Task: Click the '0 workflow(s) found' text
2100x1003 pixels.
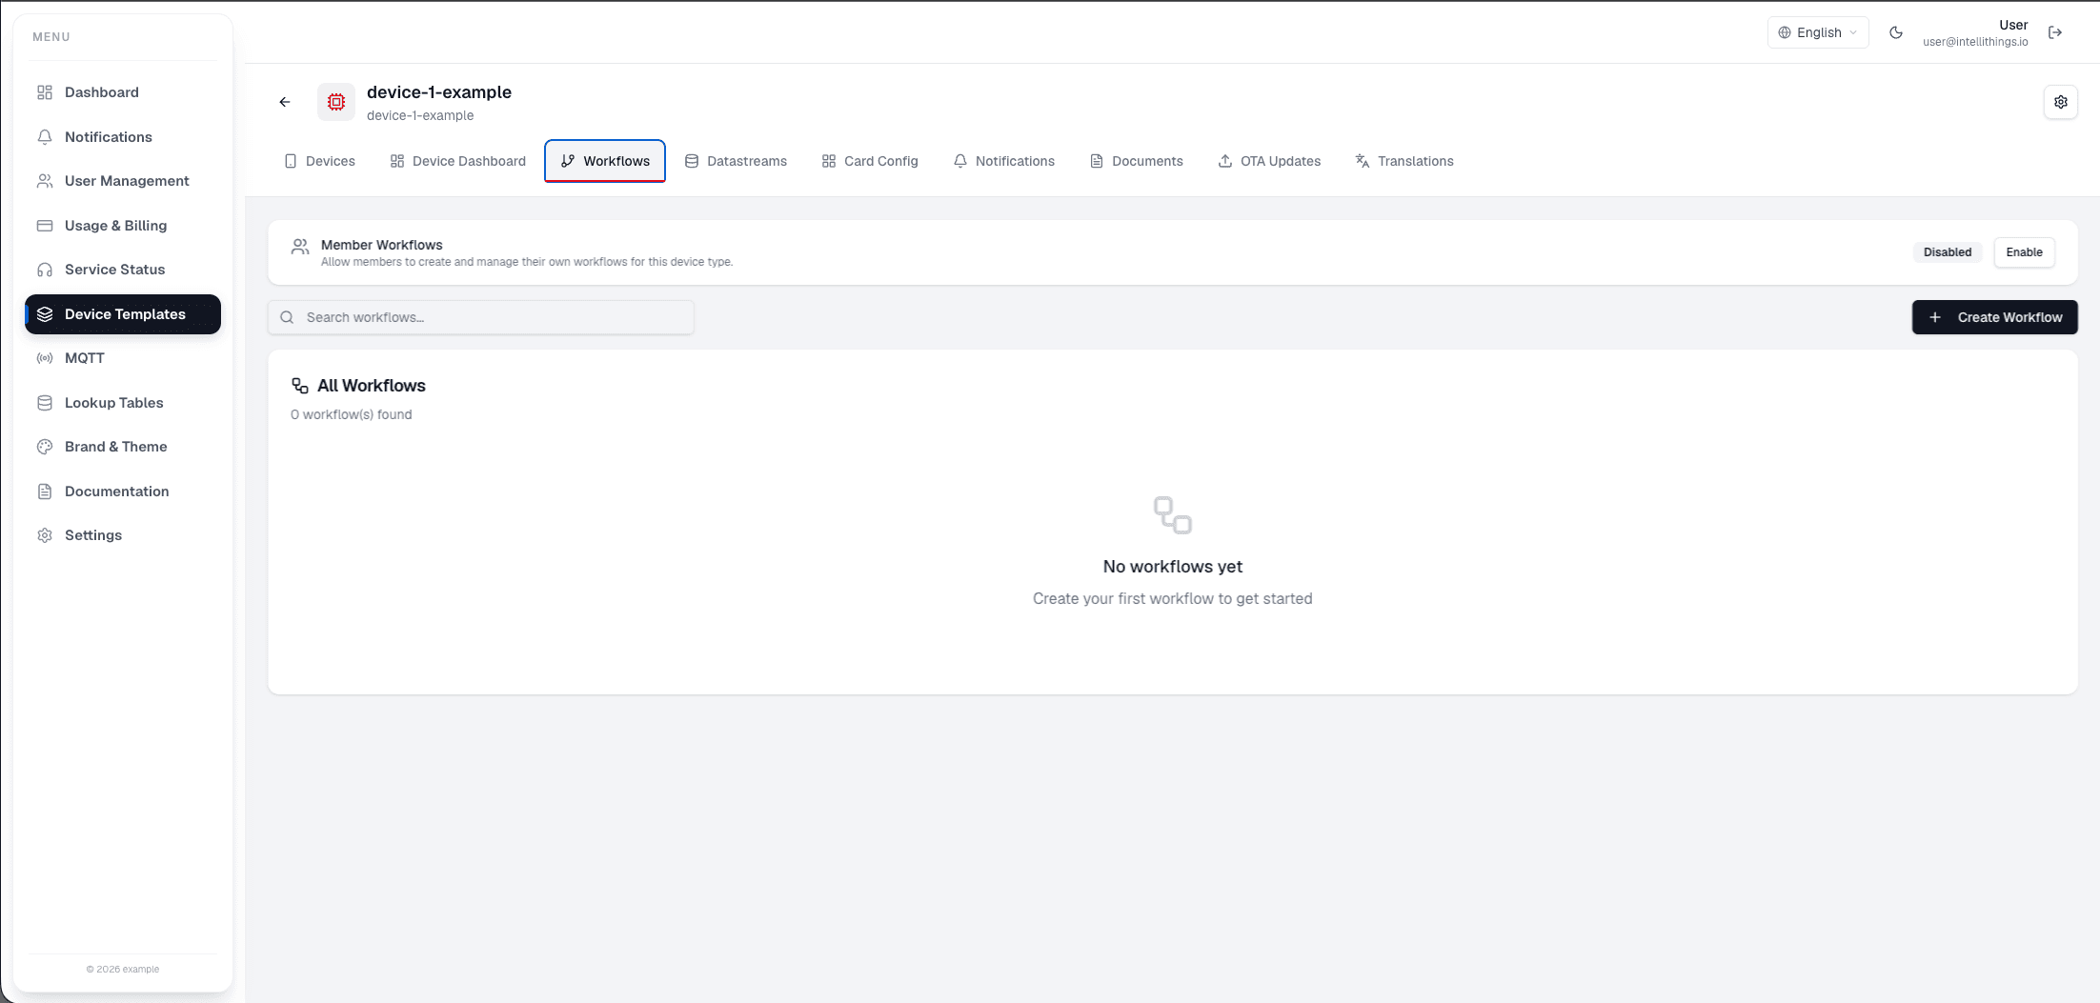Action: tap(351, 414)
